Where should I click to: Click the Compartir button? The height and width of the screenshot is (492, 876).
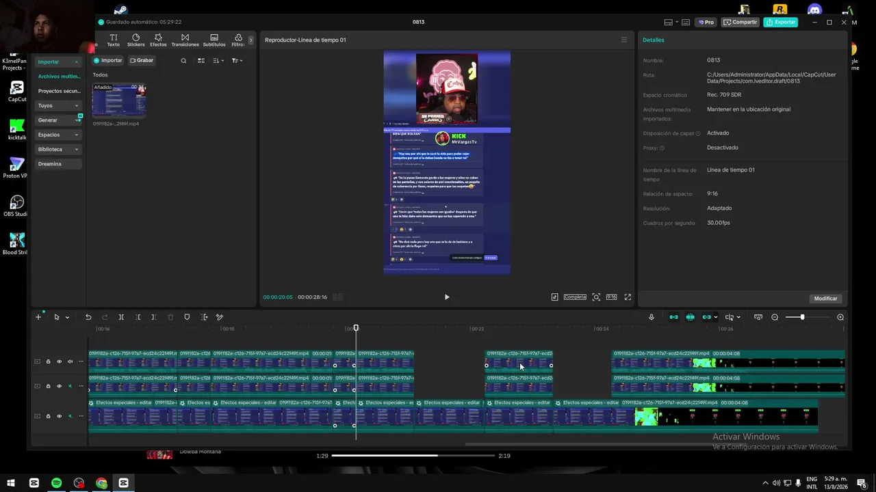point(741,23)
